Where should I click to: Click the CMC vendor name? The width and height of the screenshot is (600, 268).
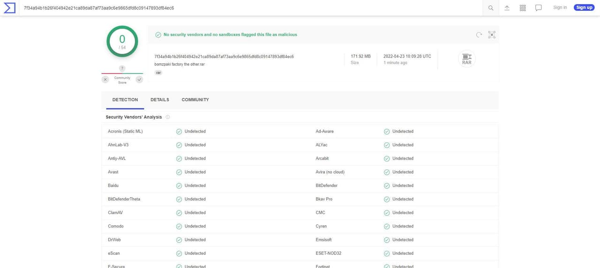(x=320, y=213)
